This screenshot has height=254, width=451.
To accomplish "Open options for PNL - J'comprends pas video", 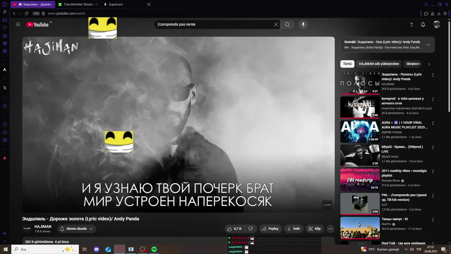I will [433, 195].
